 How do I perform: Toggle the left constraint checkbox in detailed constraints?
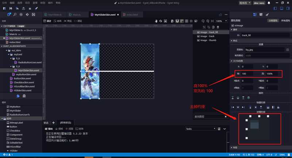click(250, 116)
